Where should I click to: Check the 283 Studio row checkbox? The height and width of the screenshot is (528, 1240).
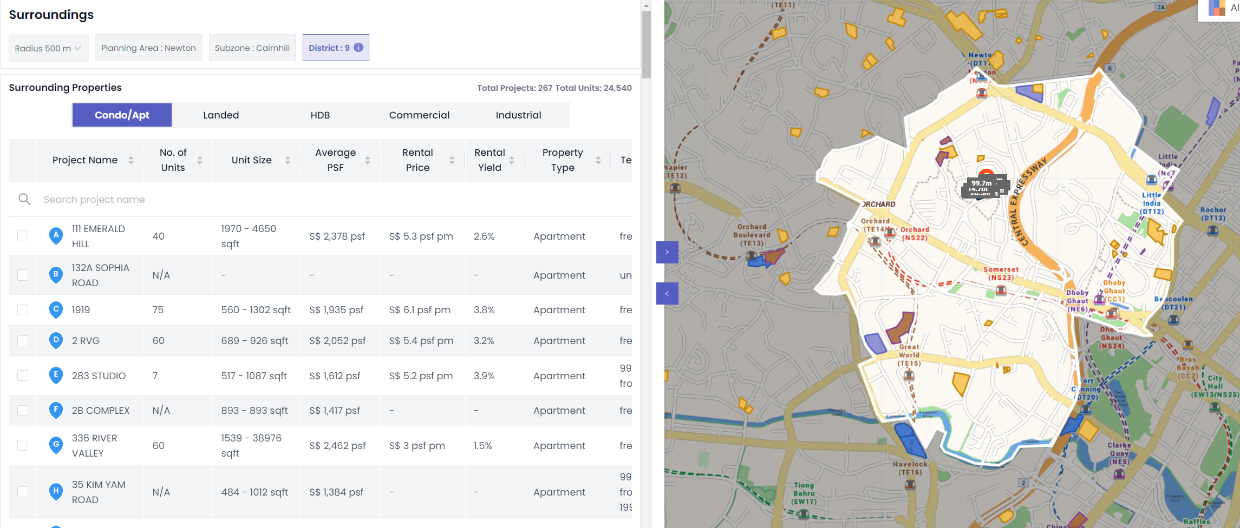pos(23,375)
